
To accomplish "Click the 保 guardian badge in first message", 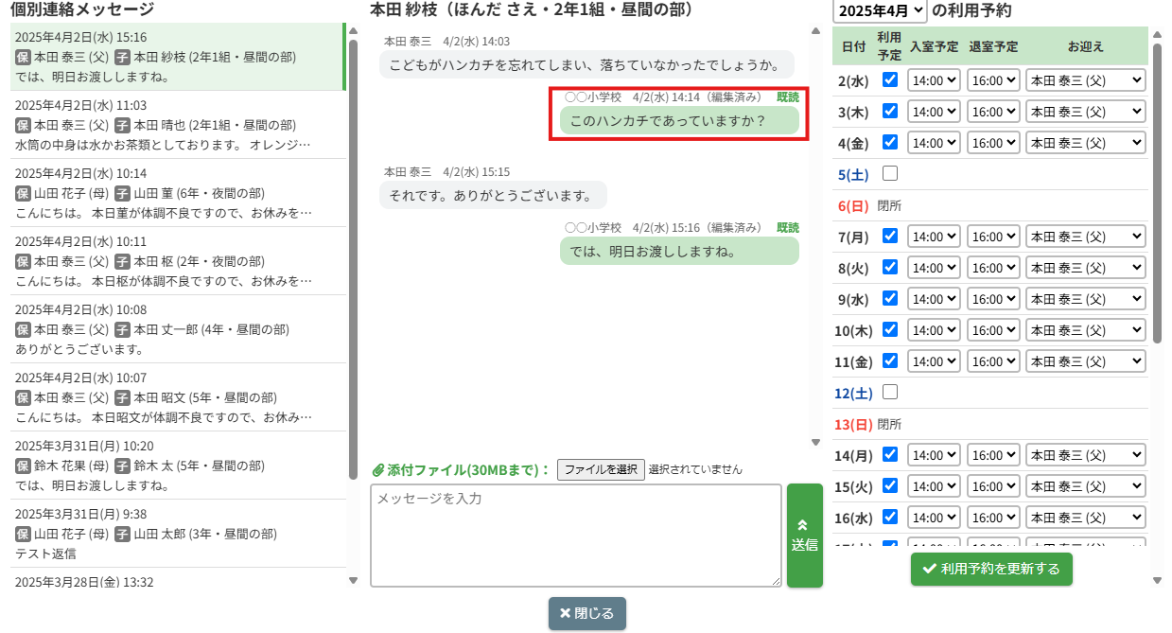I will click(23, 57).
